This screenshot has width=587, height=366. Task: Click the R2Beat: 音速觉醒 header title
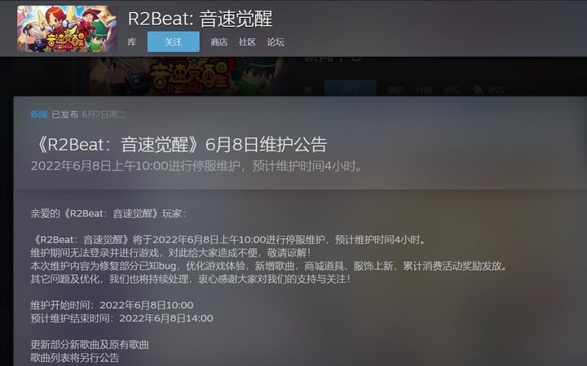(x=201, y=19)
